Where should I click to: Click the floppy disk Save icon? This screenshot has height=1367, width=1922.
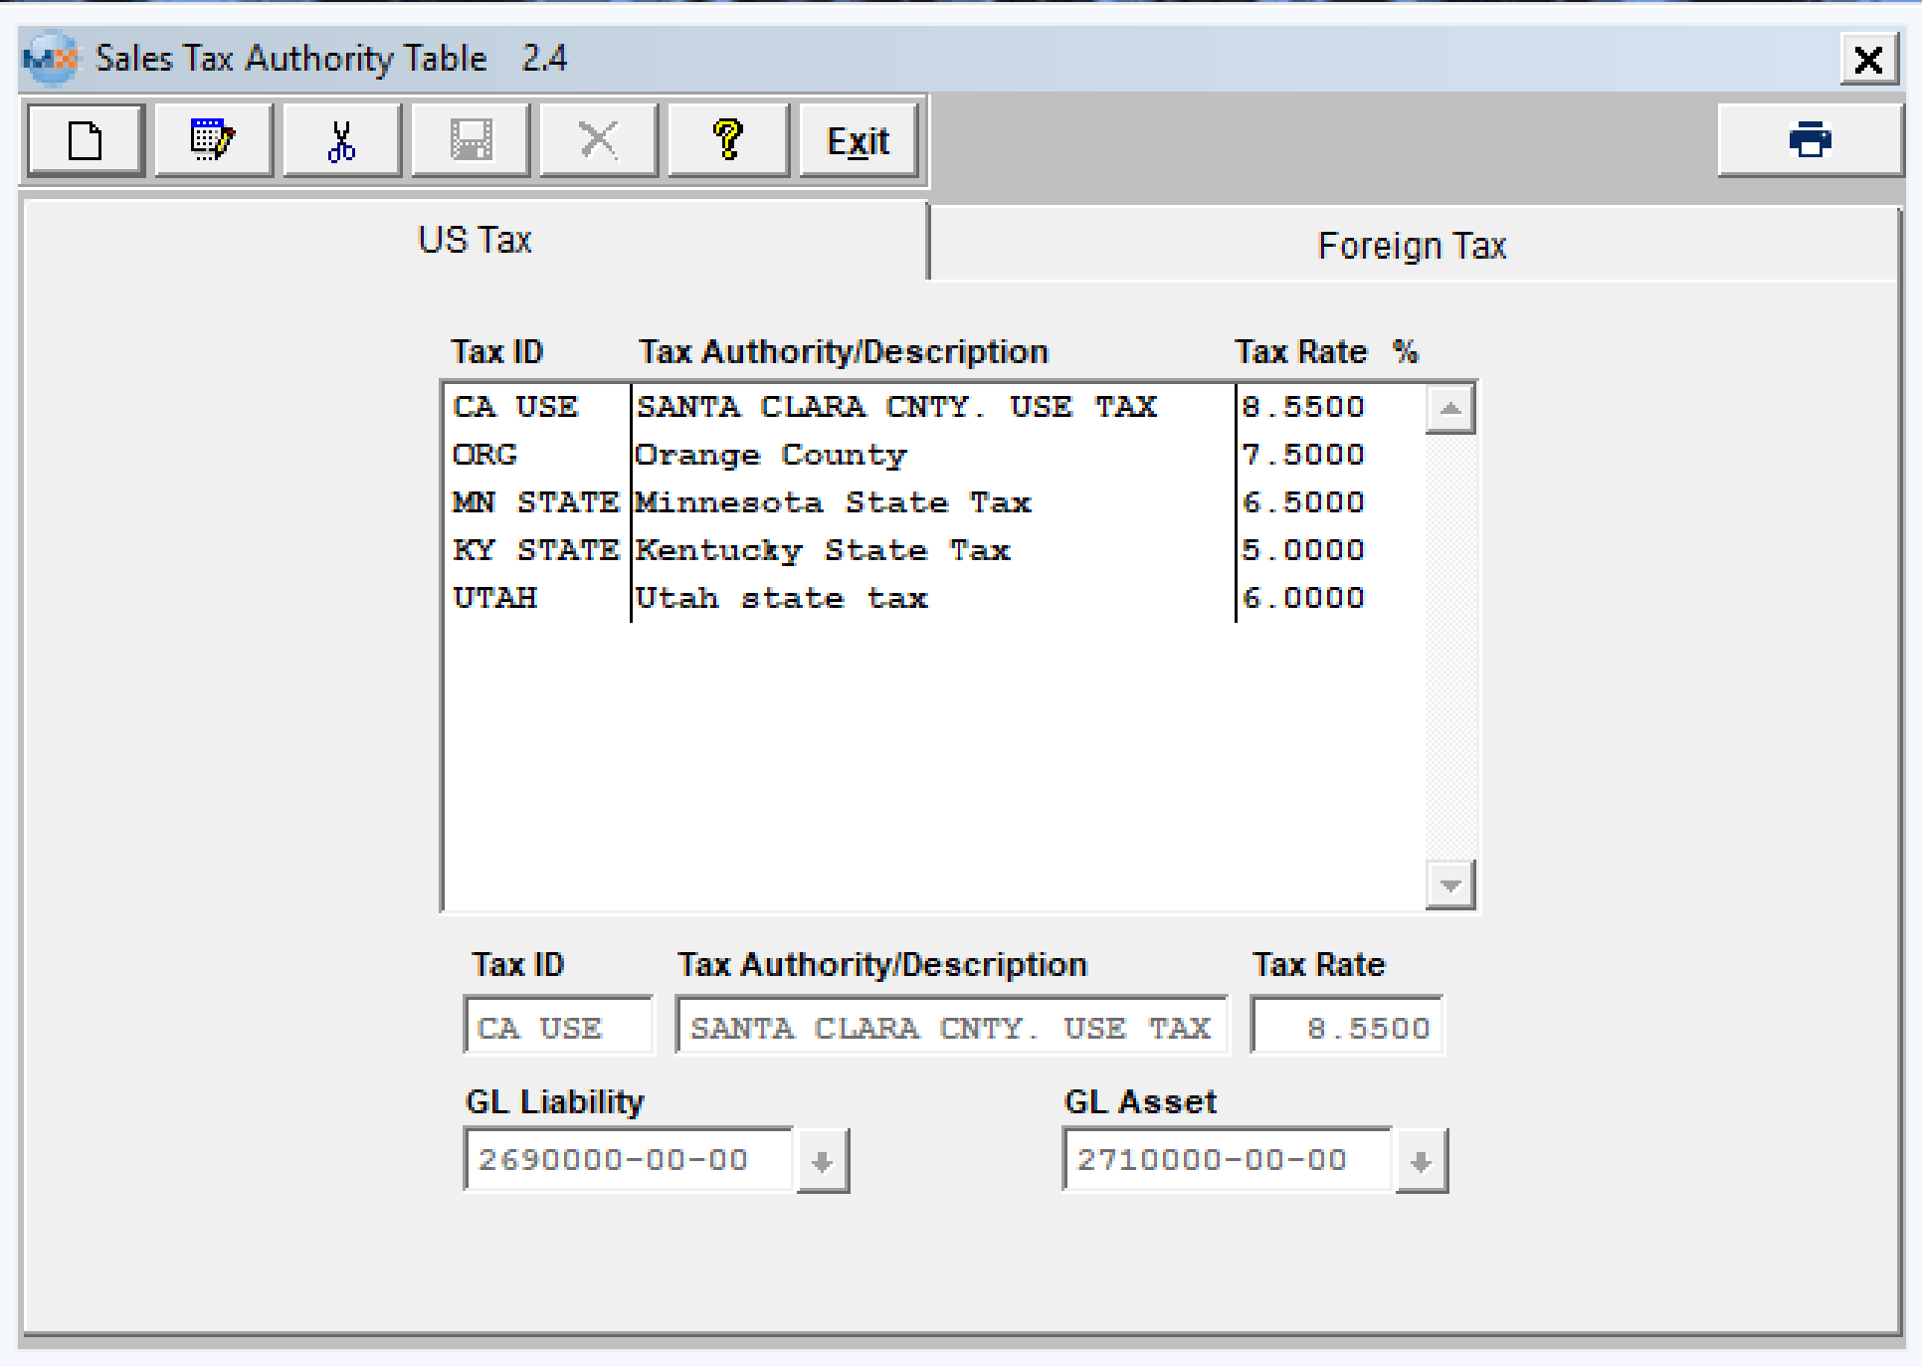pyautogui.click(x=471, y=140)
